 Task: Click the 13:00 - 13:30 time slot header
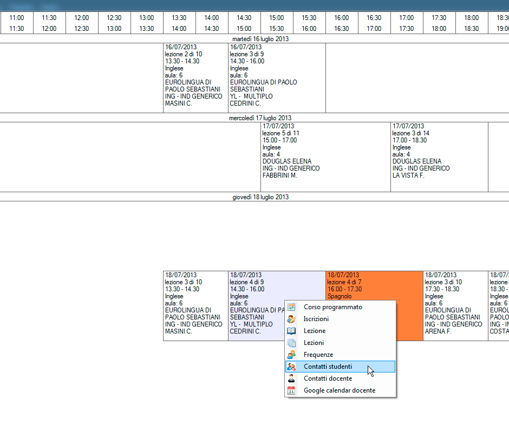147,23
